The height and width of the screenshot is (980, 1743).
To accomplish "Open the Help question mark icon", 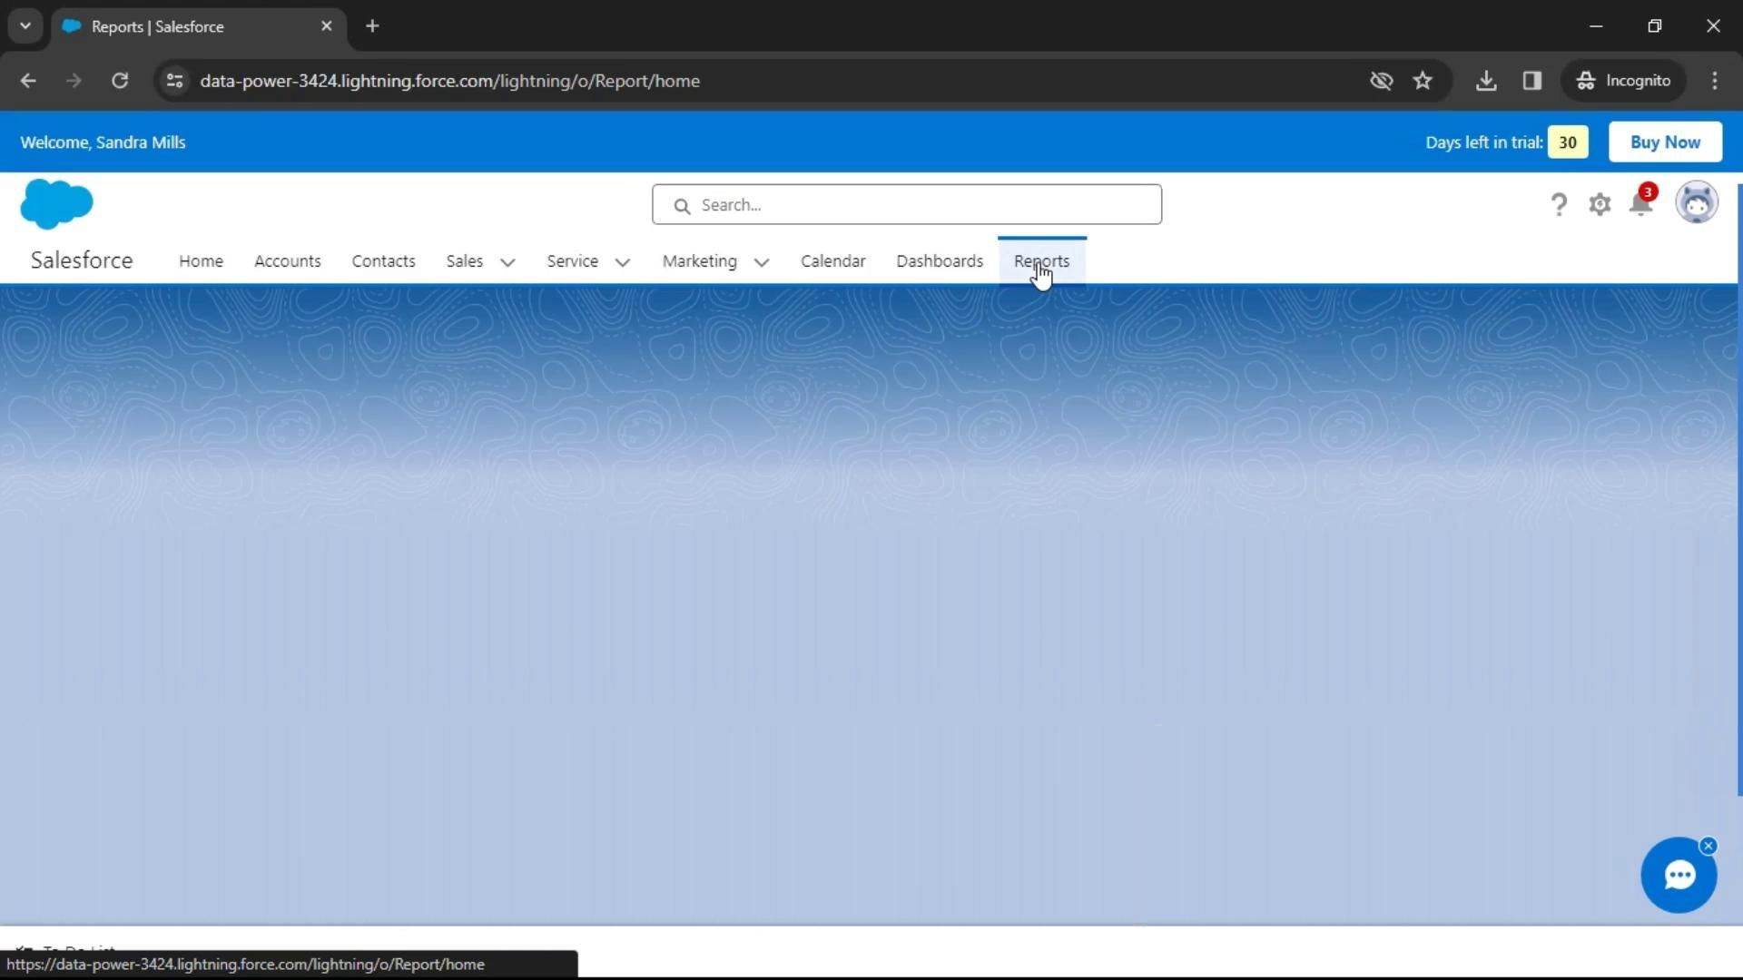I will coord(1559,204).
